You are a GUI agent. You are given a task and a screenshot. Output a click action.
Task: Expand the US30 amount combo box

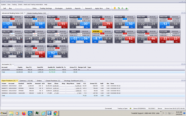83,42
